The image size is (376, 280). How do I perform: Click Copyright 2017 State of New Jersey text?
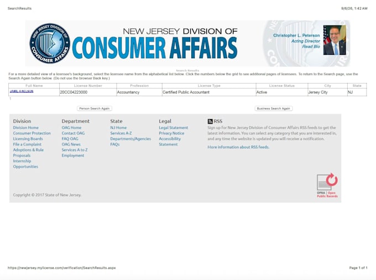pyautogui.click(x=47, y=195)
